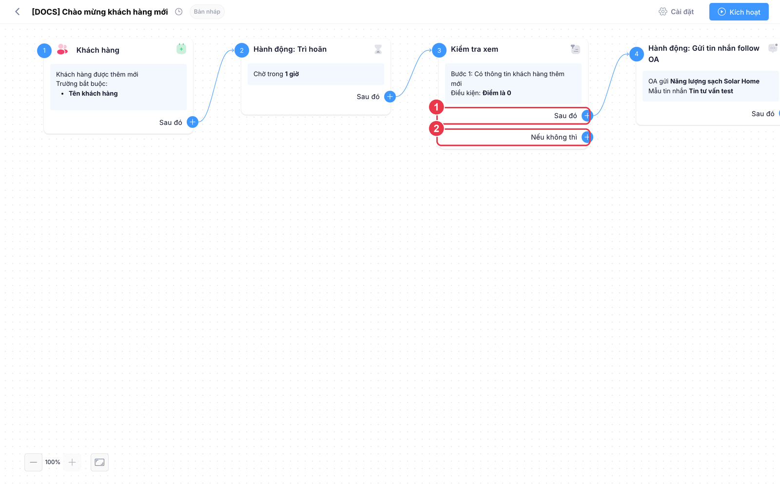
Task: Add step after Khách hàng node
Action: tap(193, 122)
